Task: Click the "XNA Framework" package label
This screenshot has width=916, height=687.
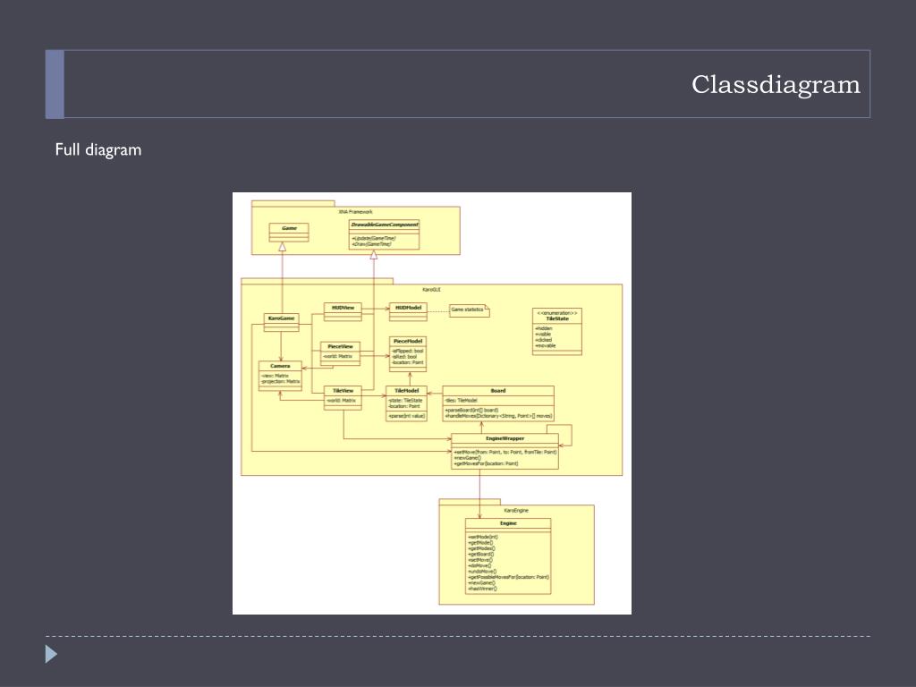Action: 355,212
